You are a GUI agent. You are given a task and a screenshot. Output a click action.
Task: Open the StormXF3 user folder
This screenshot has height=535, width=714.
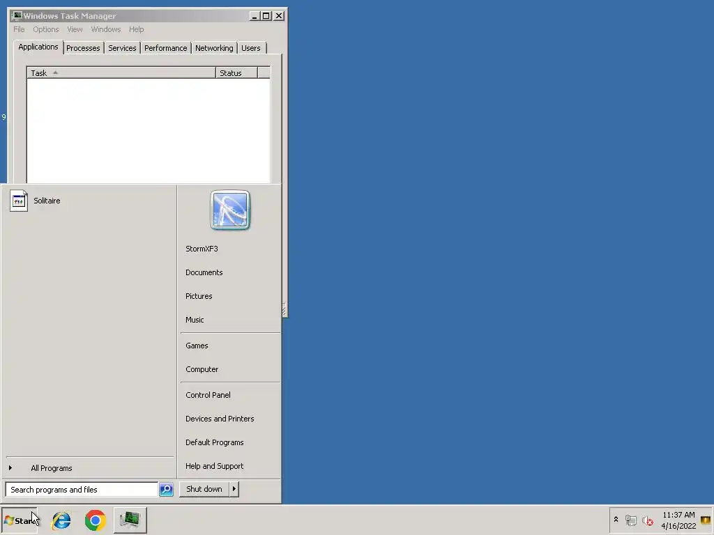pyautogui.click(x=202, y=249)
